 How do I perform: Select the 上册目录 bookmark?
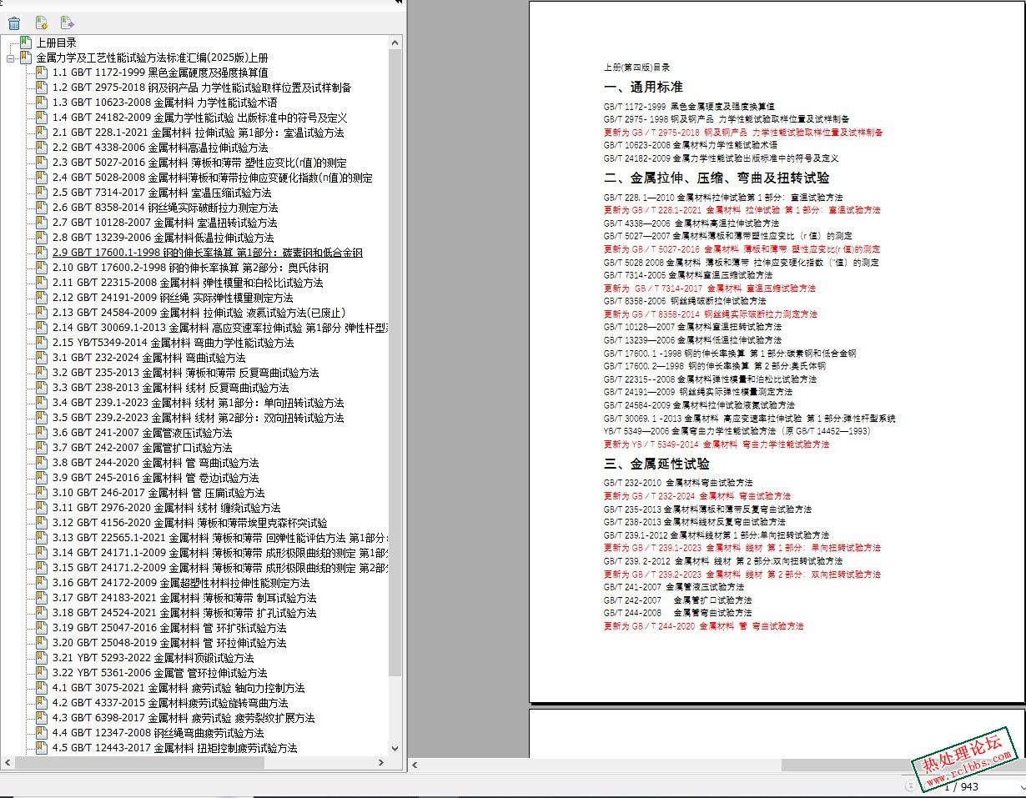[56, 43]
